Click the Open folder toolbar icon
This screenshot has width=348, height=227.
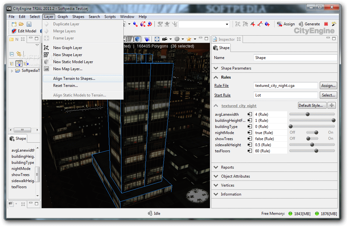tap(21, 24)
